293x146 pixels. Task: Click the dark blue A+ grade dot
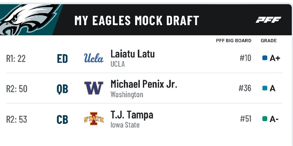tap(265, 58)
